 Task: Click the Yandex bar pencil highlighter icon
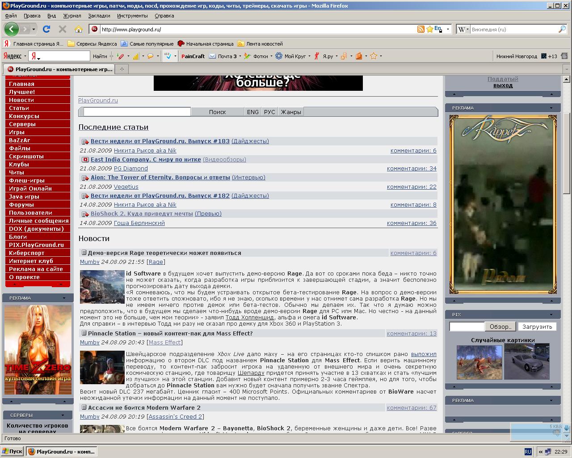point(120,56)
